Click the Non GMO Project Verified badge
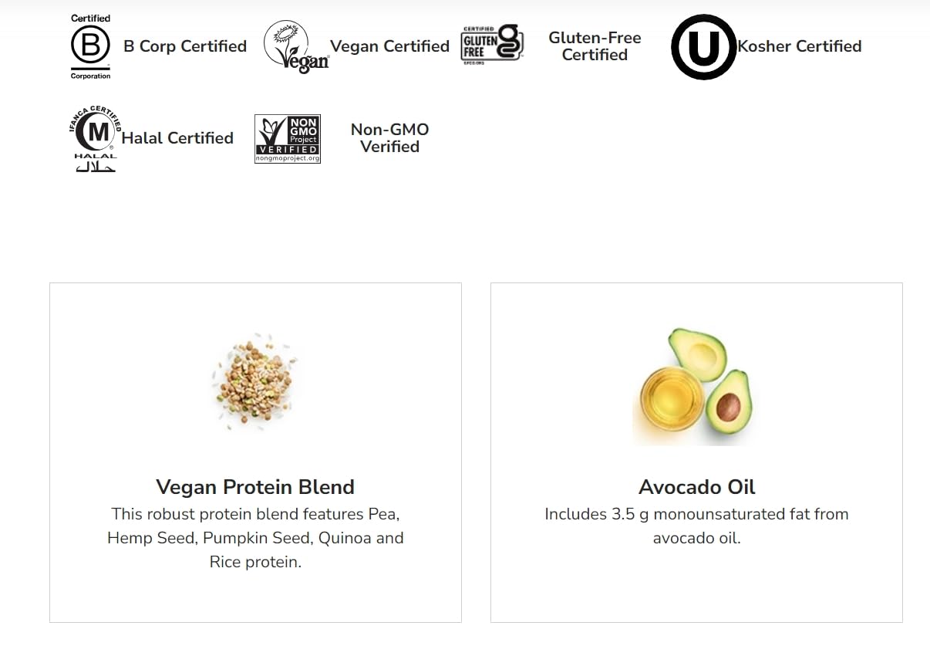Screen dimensions: 930x646 click(x=288, y=139)
